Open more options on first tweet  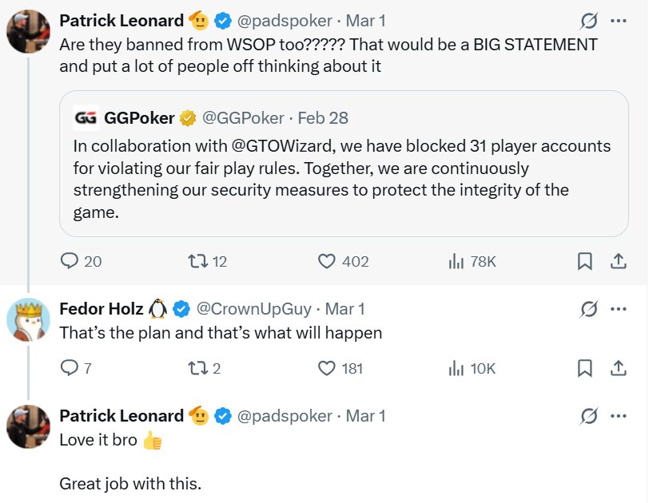(x=618, y=20)
